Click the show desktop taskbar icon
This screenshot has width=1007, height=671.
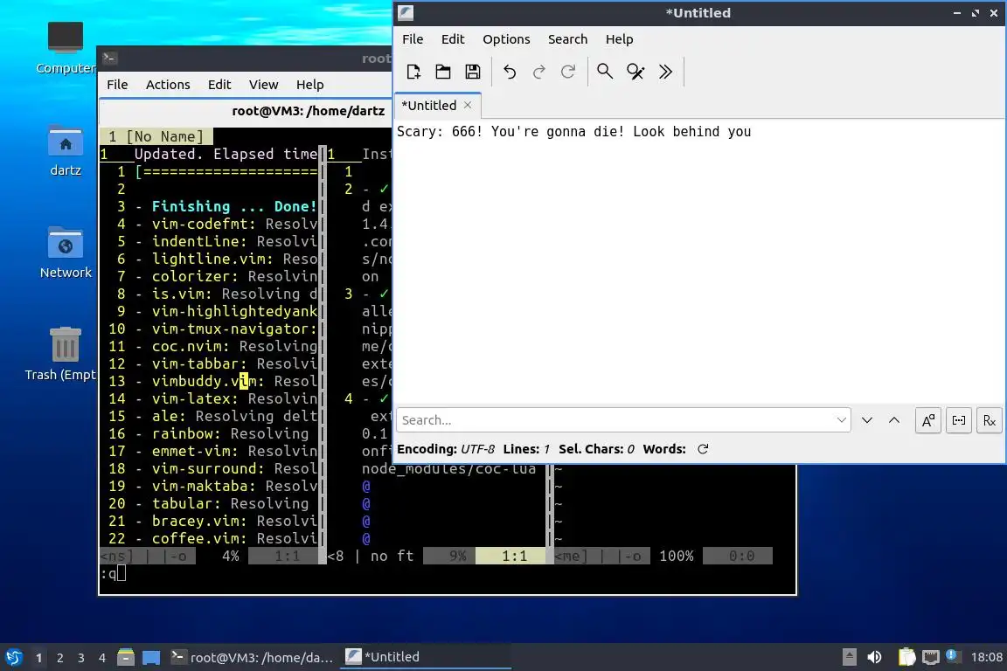(x=151, y=657)
